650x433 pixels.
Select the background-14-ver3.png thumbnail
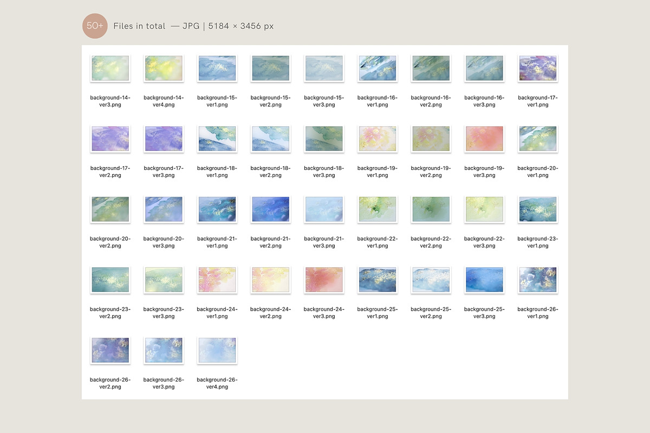click(110, 68)
